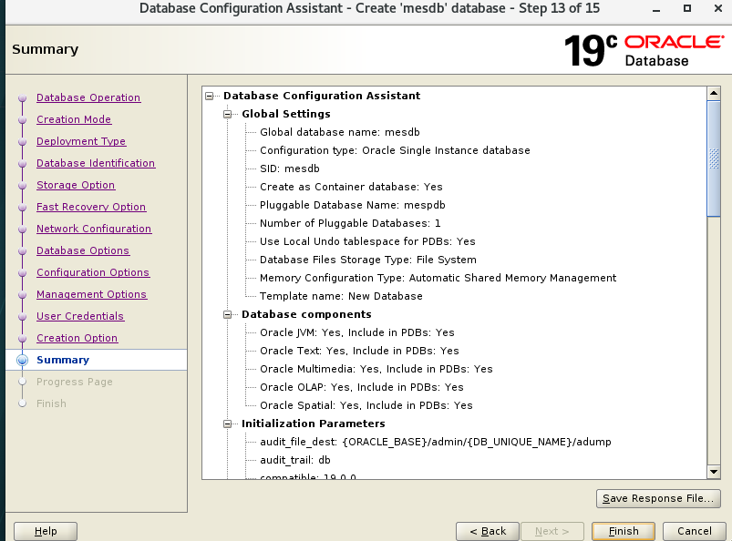Open the Network Configuration step
732x541 pixels.
(x=94, y=229)
